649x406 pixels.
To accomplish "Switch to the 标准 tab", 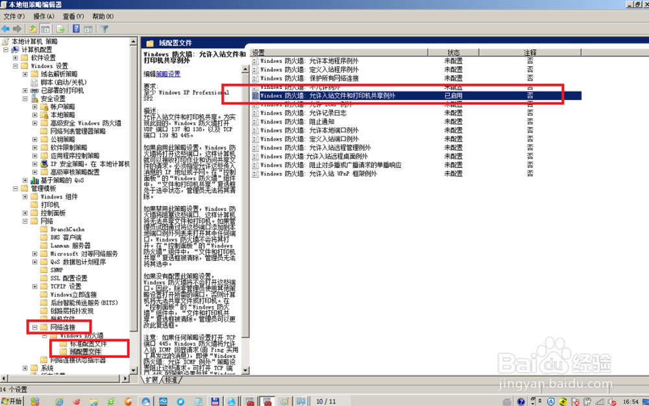I will 171,379.
